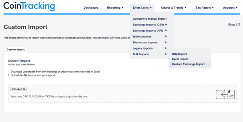Screen dimensions: 243x122
Task: Click 'Upload this file here to start' line
Action: tap(32, 75)
